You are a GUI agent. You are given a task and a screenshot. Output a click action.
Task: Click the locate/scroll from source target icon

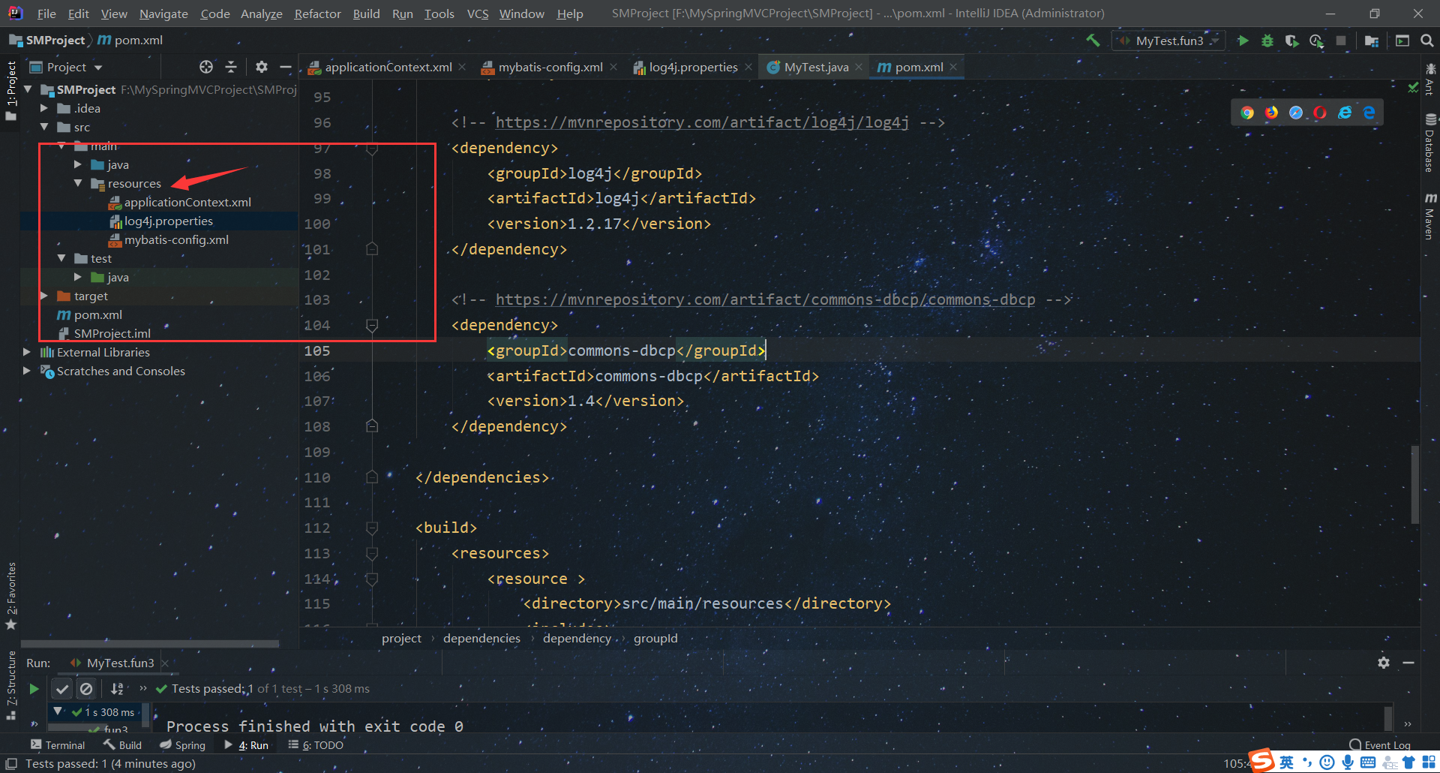point(206,67)
